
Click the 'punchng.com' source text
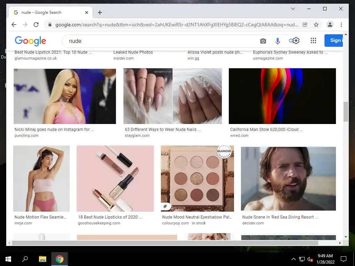pos(26,135)
